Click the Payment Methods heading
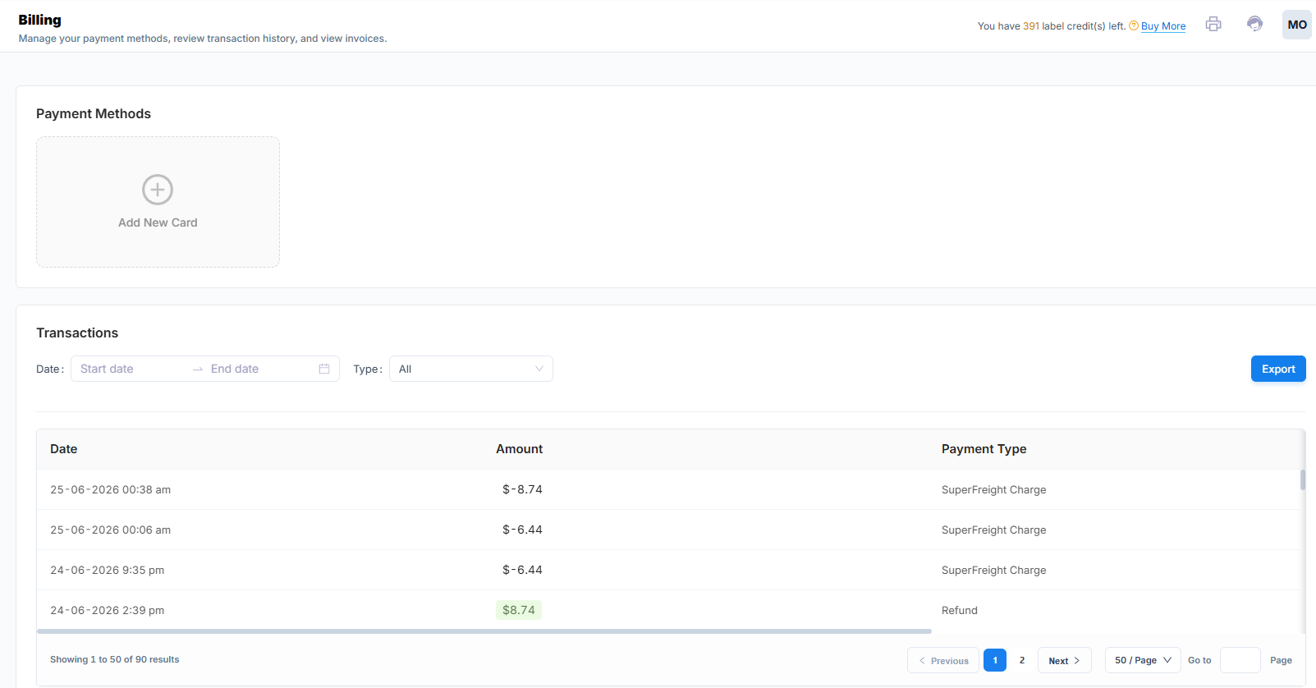Viewport: 1316px width, 688px height. tap(94, 113)
